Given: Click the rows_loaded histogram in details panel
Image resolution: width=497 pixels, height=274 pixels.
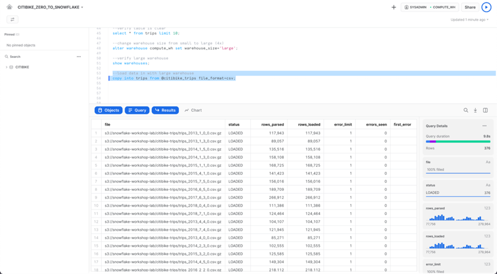Looking at the screenshot, I should point(458,245).
